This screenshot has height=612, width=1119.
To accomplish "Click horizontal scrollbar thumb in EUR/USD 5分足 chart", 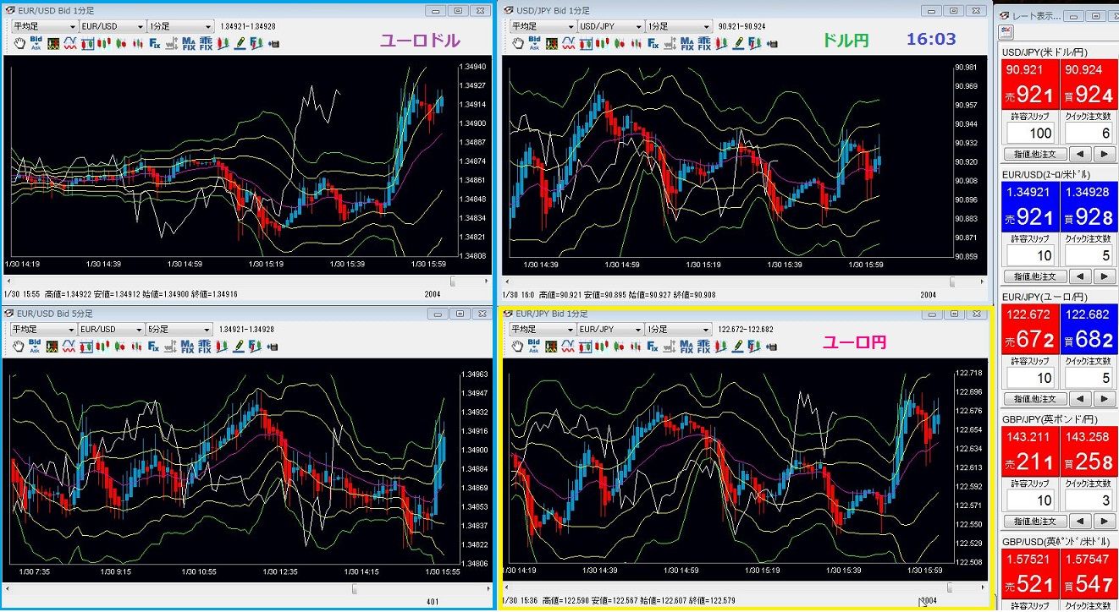I will [354, 587].
